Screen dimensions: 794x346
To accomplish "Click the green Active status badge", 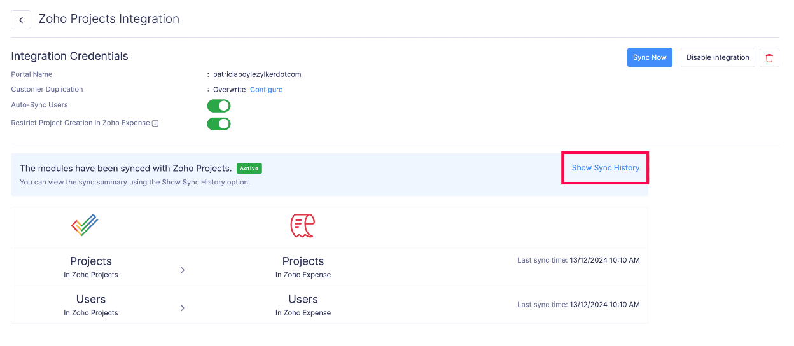I will (249, 169).
